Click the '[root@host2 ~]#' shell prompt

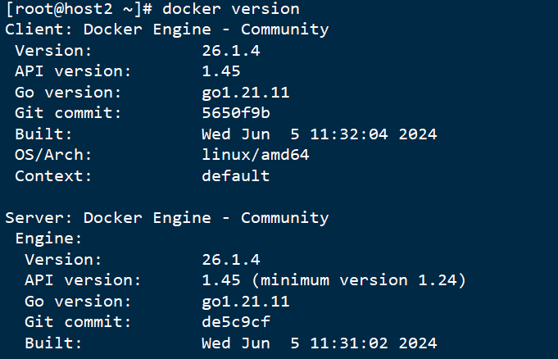(79, 9)
